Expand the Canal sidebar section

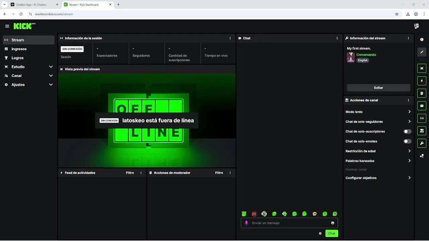(28, 76)
